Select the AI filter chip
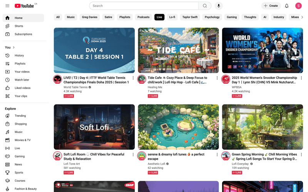The height and width of the screenshot is (192, 308). point(265,17)
